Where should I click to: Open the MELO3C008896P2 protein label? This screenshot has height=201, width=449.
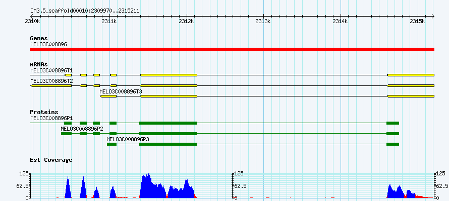[x=82, y=129]
